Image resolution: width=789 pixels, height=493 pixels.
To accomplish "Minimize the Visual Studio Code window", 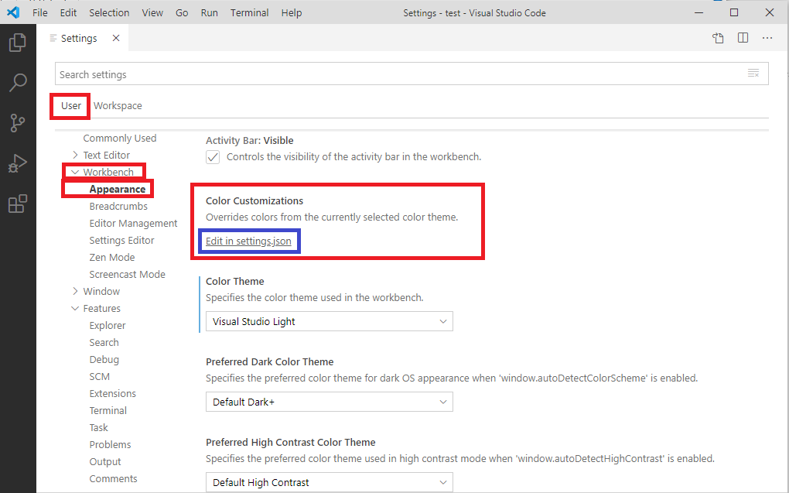I will pos(699,12).
